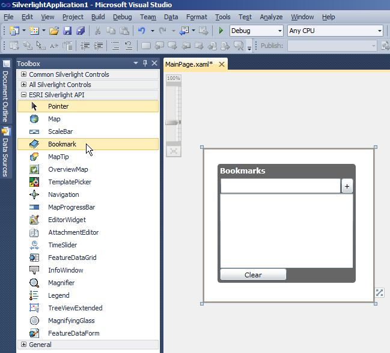Click the designer zoom slider thumb
Image resolution: width=390 pixels, height=353 pixels.
(173, 122)
